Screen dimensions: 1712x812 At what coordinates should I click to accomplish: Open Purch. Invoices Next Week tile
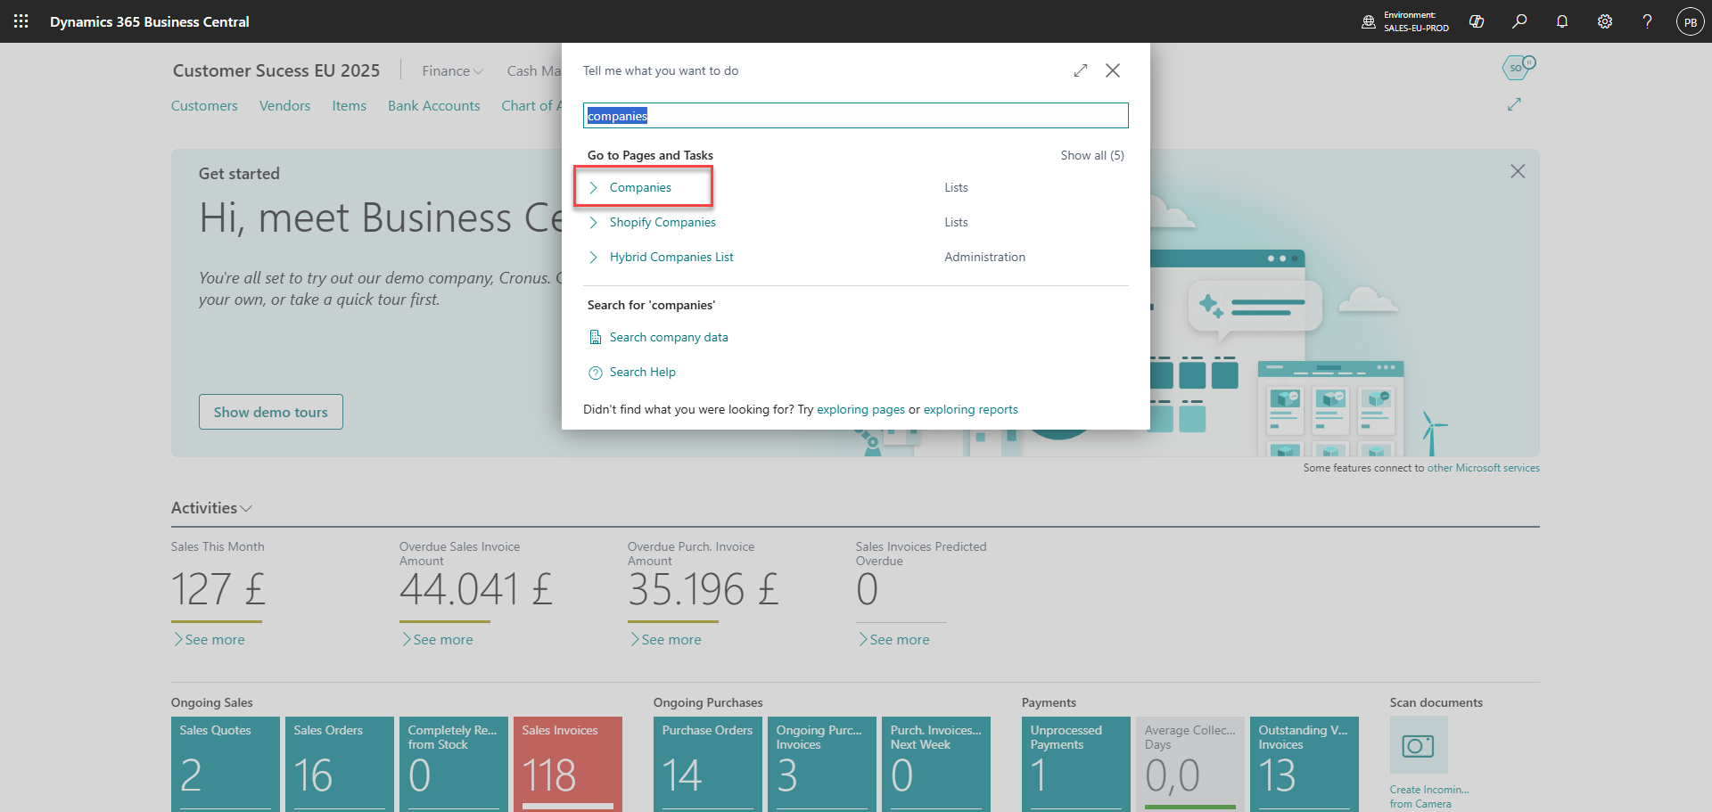[936, 764]
